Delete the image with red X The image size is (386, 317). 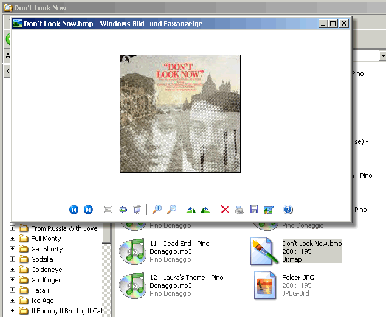click(x=225, y=210)
